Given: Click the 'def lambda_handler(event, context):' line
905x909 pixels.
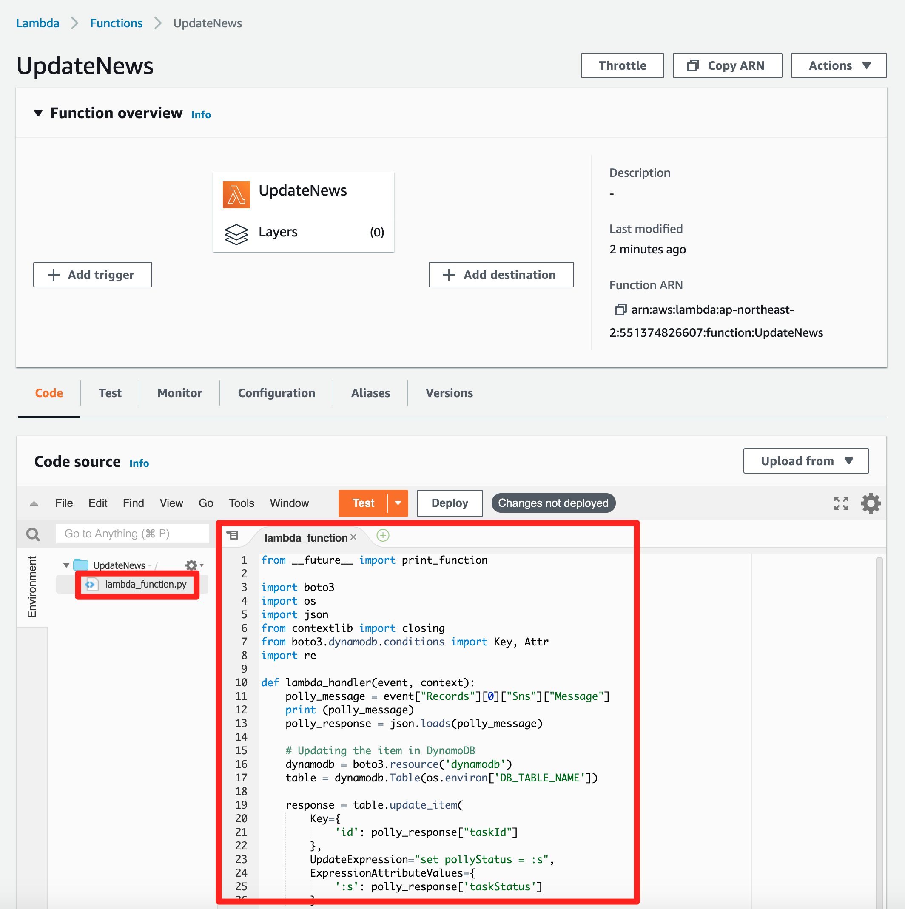Looking at the screenshot, I should (x=367, y=682).
